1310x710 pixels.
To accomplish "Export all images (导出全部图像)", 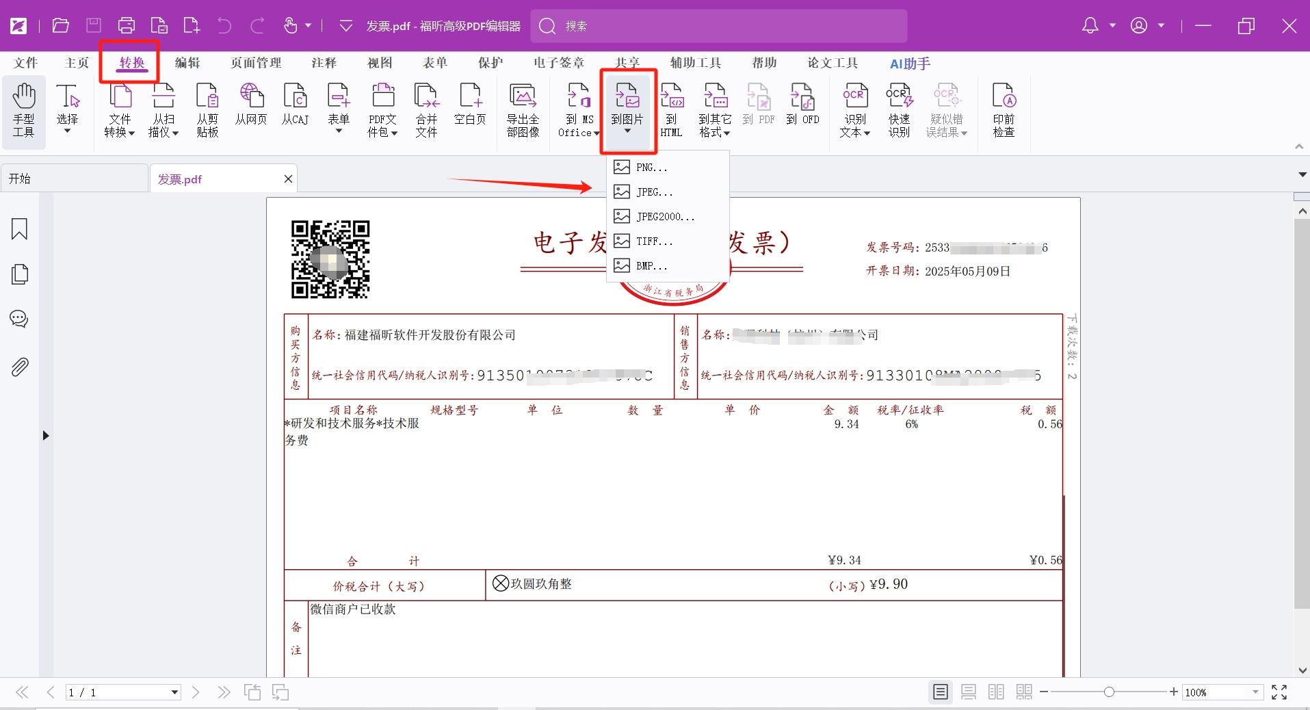I will (x=523, y=111).
